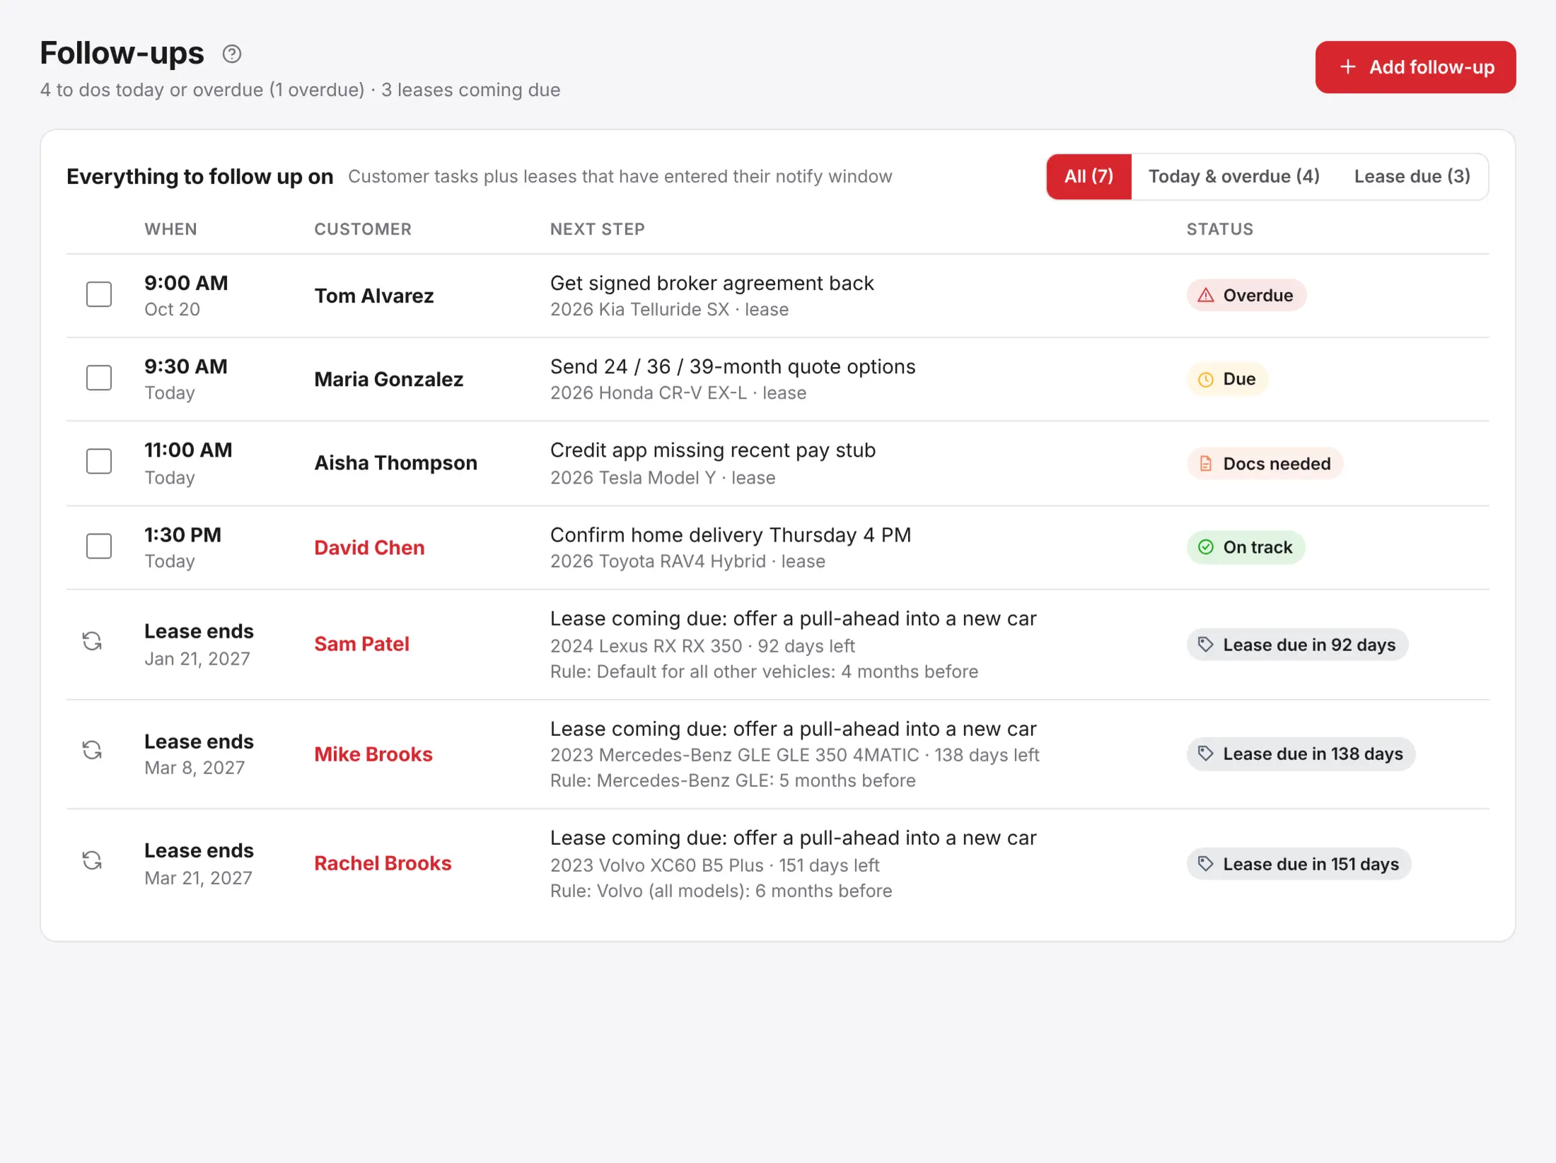Check the Maria Gonzalez follow-up checkbox
Viewport: 1556px width, 1163px height.
tap(99, 378)
